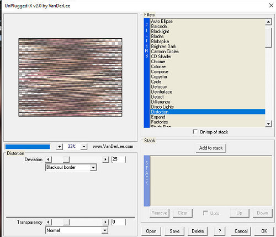Select Factorize filter
Viewport: 276px width, 237px height.
point(208,122)
